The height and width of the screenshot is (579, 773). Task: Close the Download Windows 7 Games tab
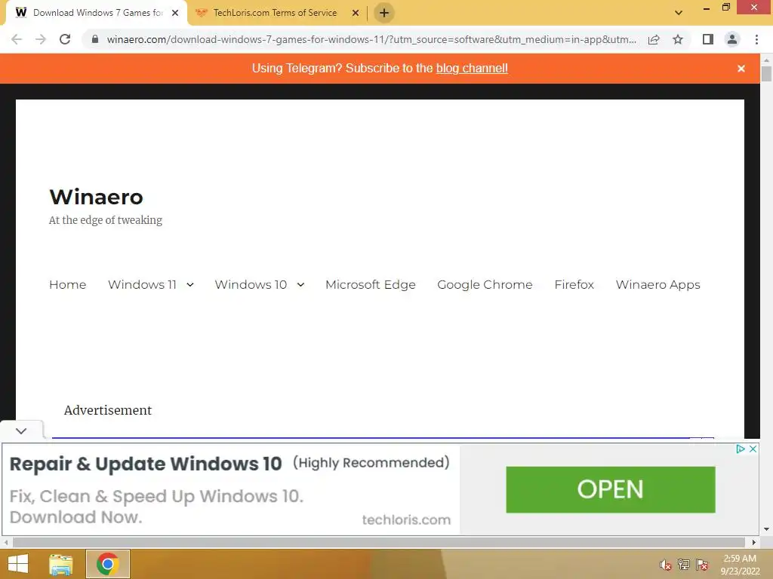(175, 13)
